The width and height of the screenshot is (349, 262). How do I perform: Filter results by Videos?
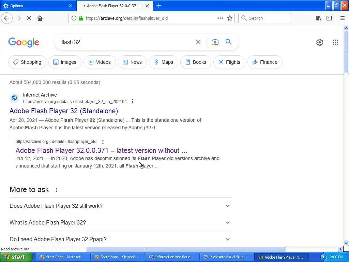pos(100,62)
